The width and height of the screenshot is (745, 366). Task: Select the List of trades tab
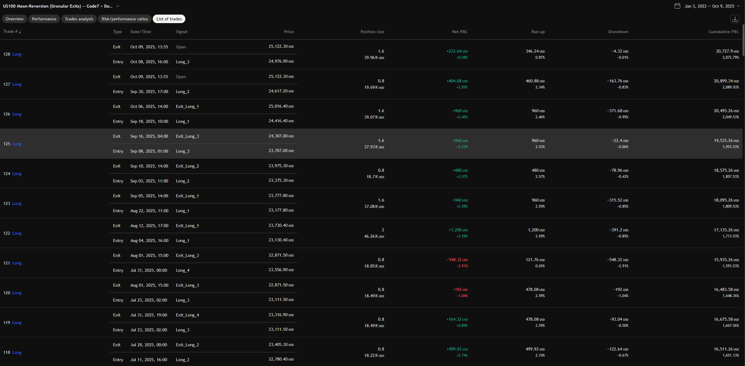169,19
